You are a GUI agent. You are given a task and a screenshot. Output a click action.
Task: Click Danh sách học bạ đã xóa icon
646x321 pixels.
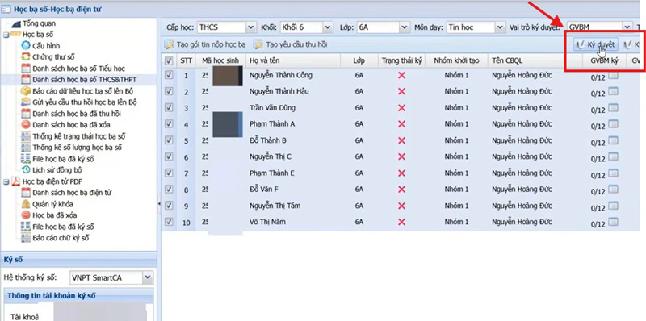(x=26, y=125)
